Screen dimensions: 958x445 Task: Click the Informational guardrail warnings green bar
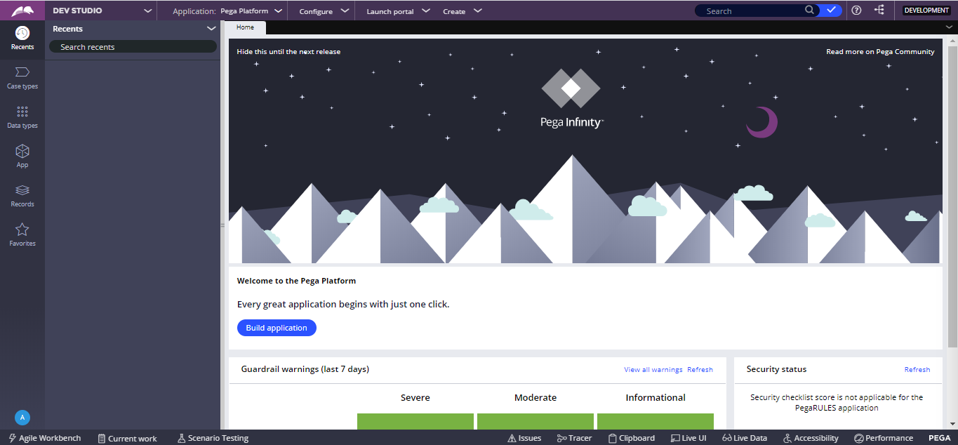[x=656, y=421]
